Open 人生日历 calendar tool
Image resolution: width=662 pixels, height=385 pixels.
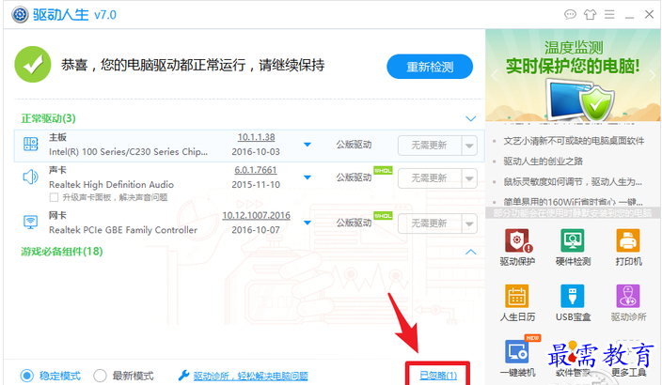tap(517, 302)
